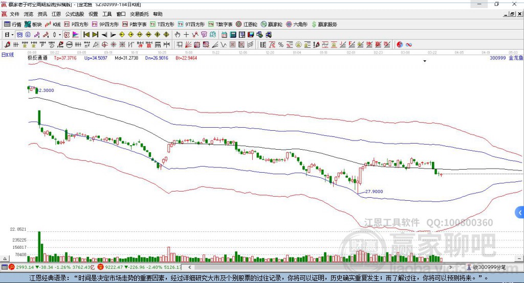Select the crosshair plus cursor
524x283 pixels.
[186, 35]
